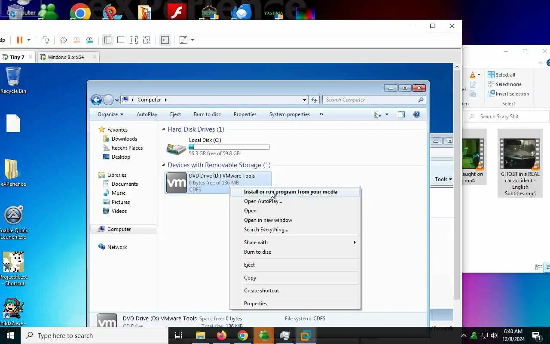Viewport: 550px width, 344px height.
Task: Choose Open in new window context entry
Action: 295,220
